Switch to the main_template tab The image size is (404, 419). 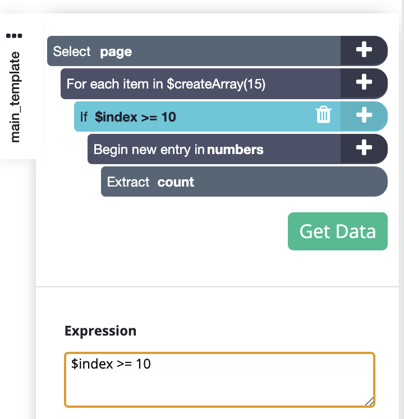(x=15, y=96)
